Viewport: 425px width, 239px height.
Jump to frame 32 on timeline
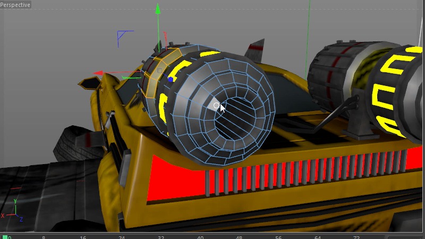161,237
